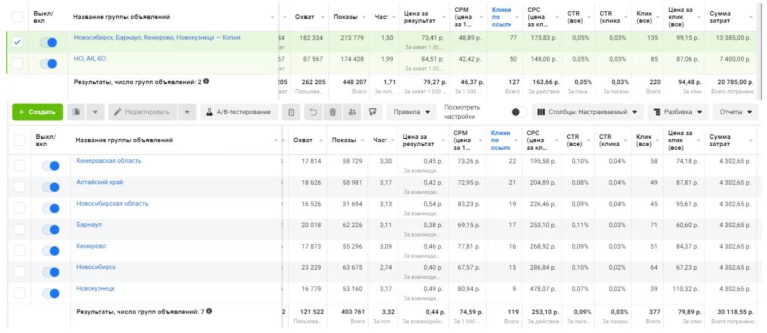This screenshot has height=333, width=767.
Task: Open the Правила dropdown menu
Action: 411,113
